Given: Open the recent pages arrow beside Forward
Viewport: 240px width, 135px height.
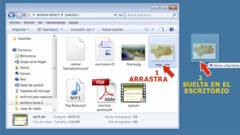Looking at the screenshot, I should (x=24, y=15).
